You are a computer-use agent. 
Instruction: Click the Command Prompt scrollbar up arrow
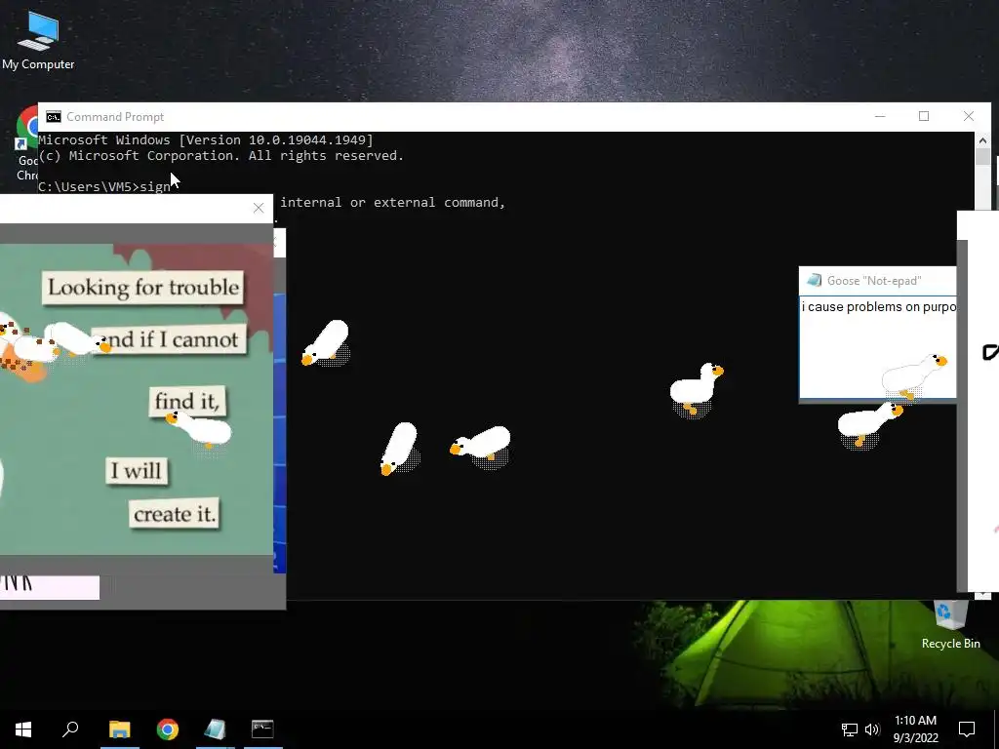point(982,140)
